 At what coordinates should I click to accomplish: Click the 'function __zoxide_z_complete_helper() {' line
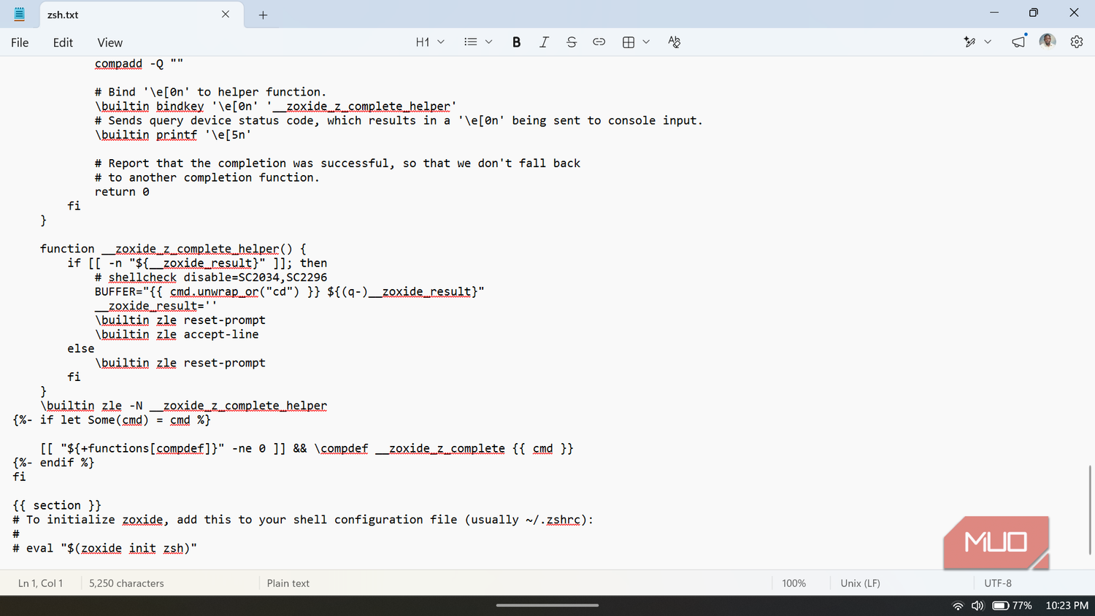[173, 249]
